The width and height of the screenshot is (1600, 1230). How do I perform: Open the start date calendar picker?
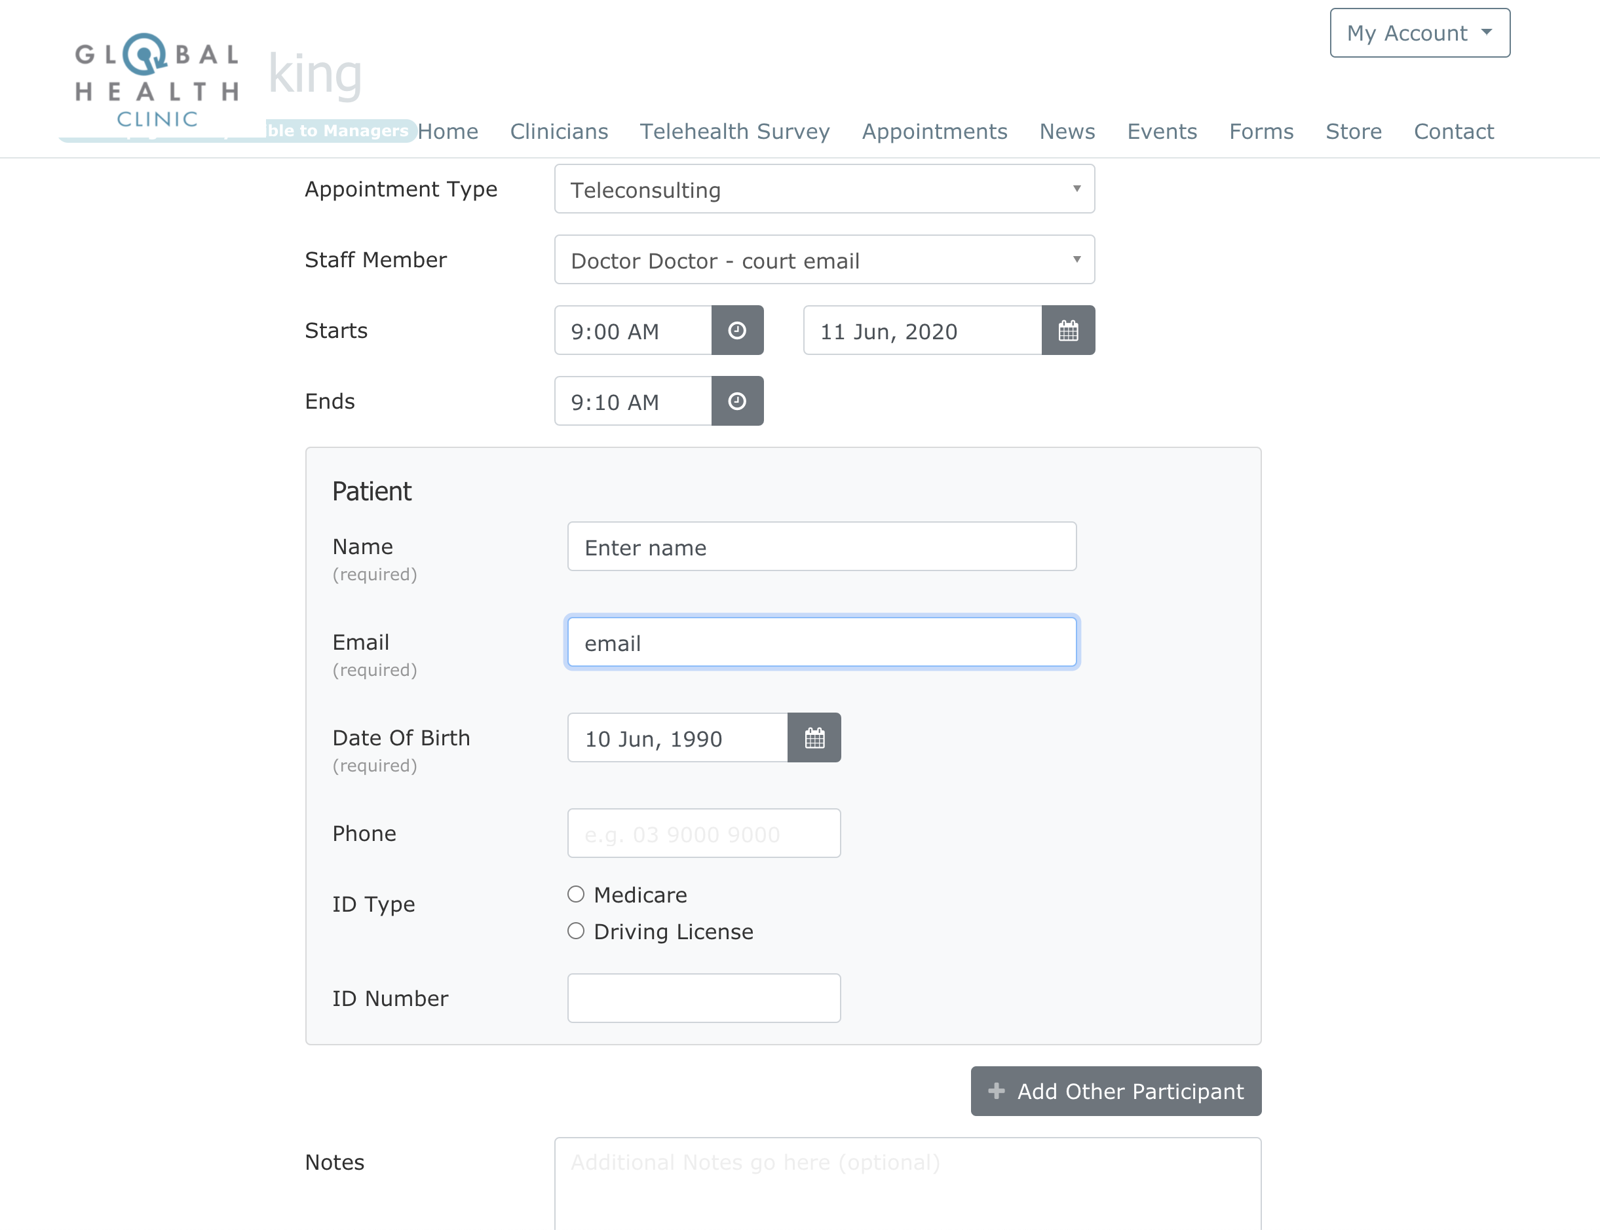[x=1067, y=330]
